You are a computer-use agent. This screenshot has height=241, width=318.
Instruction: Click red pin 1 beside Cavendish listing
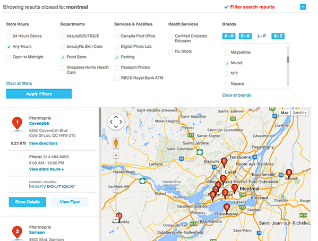(x=17, y=123)
